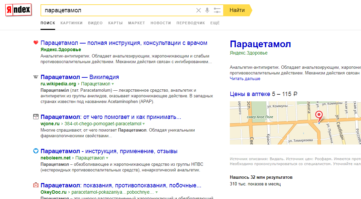Click the wjone.ru result favicon

[36, 117]
